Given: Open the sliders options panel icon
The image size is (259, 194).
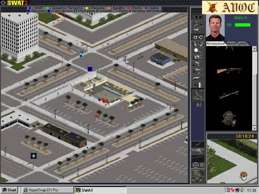Looking at the screenshot, I should (197, 179).
